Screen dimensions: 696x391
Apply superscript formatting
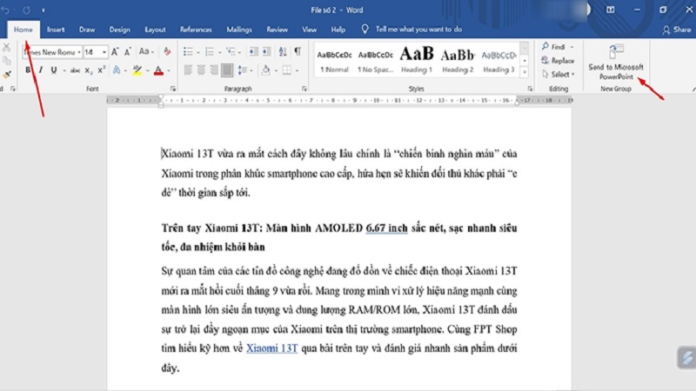point(101,70)
